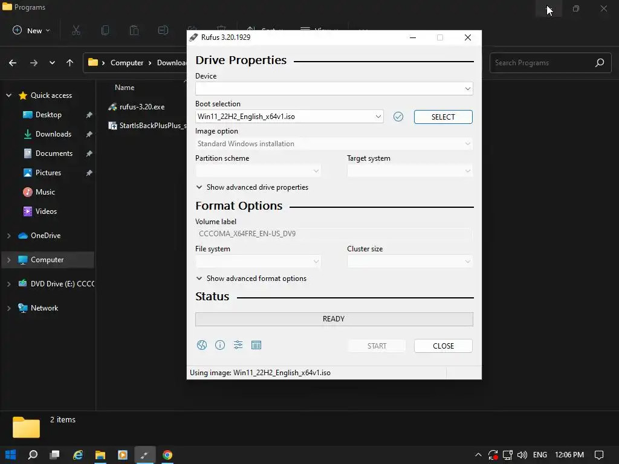The image size is (619, 464).
Task: Click the search magnifier in Search Programs box
Action: pos(600,63)
